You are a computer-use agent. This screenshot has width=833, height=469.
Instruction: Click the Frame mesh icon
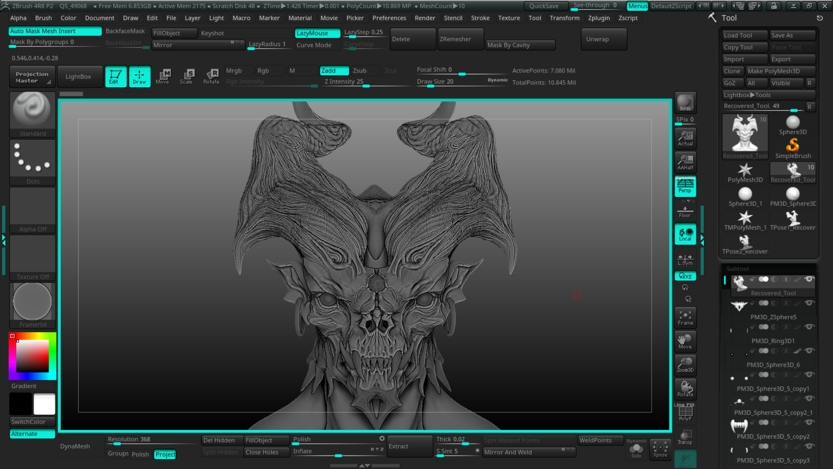pos(685,318)
